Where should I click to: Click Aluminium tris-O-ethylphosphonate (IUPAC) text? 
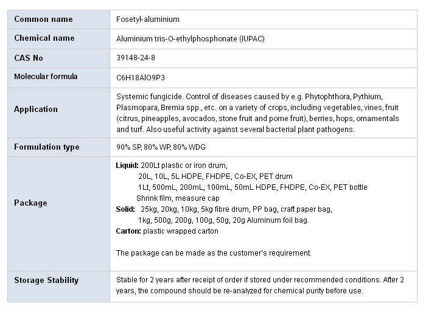click(x=190, y=39)
